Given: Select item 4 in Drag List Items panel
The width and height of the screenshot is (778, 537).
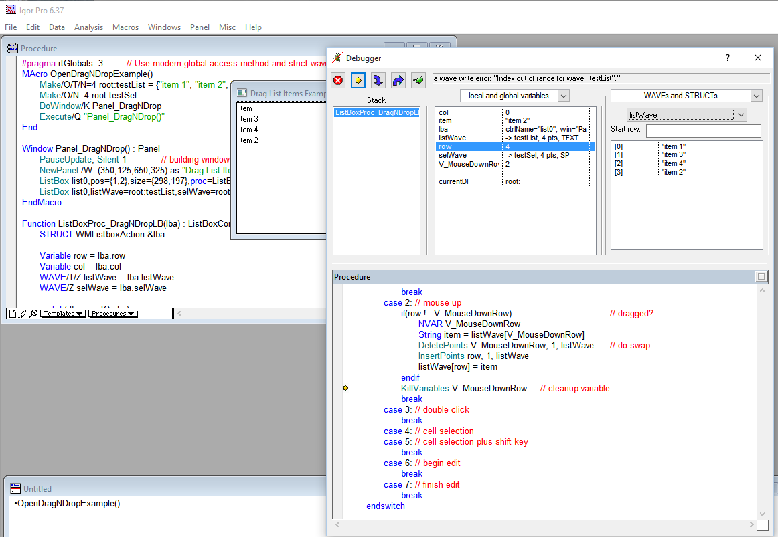Looking at the screenshot, I should coord(282,130).
